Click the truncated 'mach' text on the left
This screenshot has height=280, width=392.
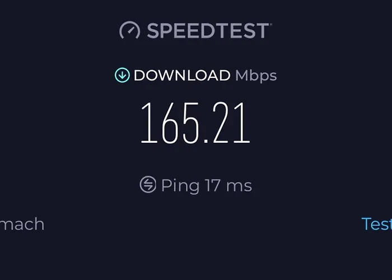pos(22,224)
